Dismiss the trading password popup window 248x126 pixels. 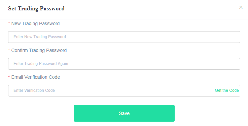coord(241,7)
